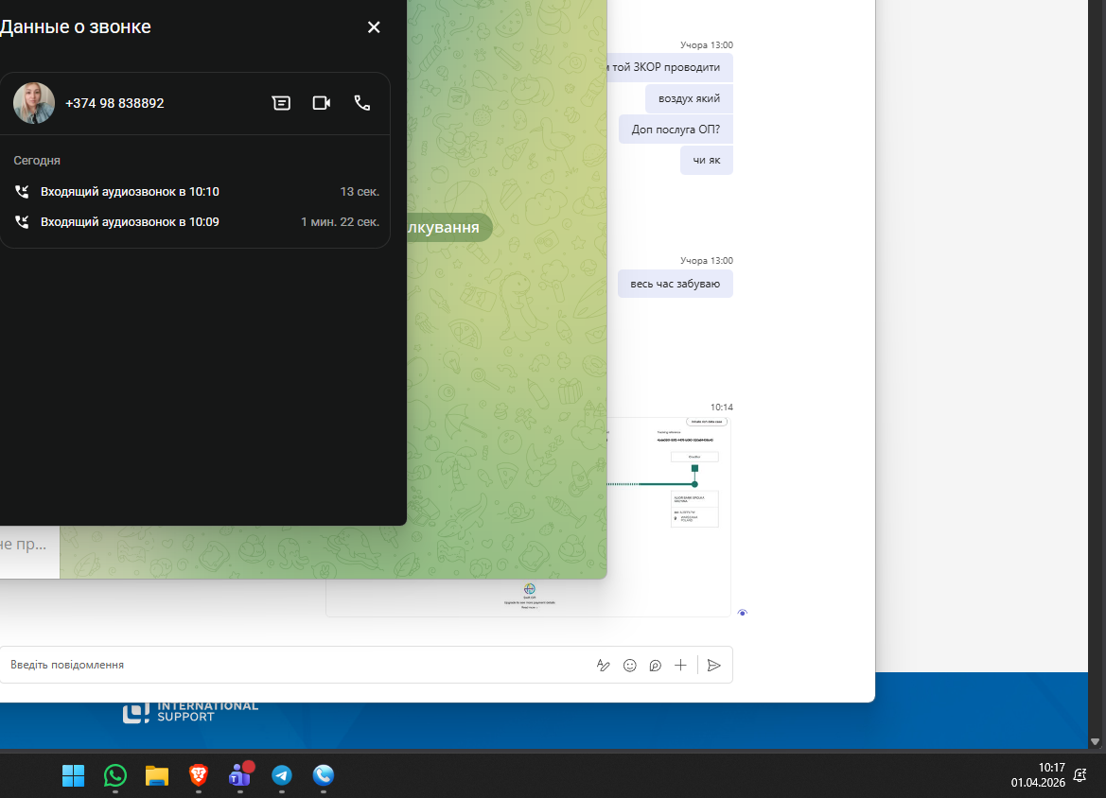Open Microsoft Teams from the taskbar
This screenshot has width=1106, height=798.
[240, 775]
